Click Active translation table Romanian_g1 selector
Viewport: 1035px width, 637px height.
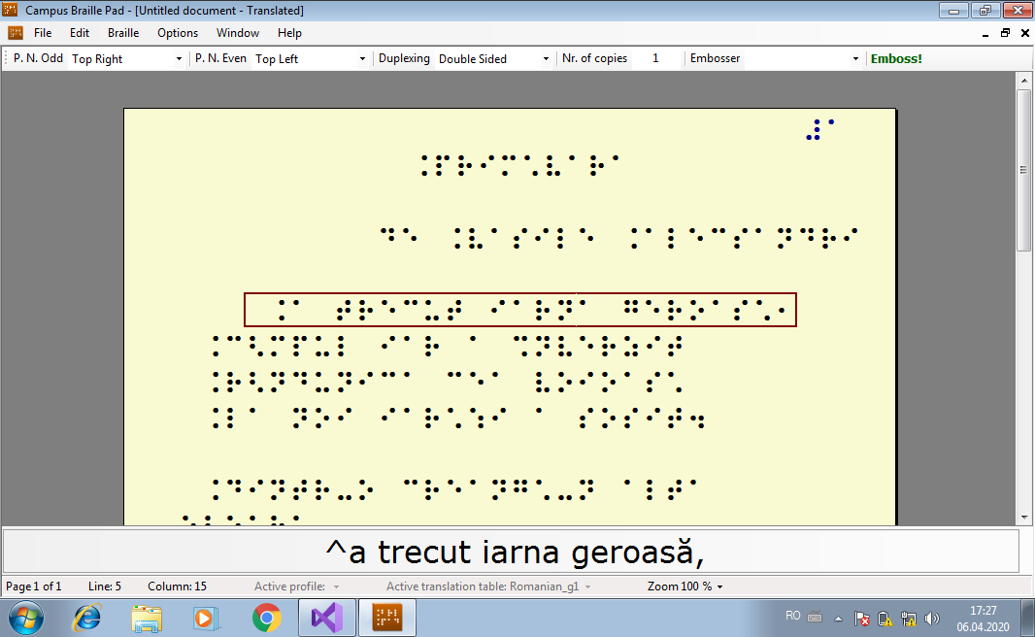click(x=488, y=587)
